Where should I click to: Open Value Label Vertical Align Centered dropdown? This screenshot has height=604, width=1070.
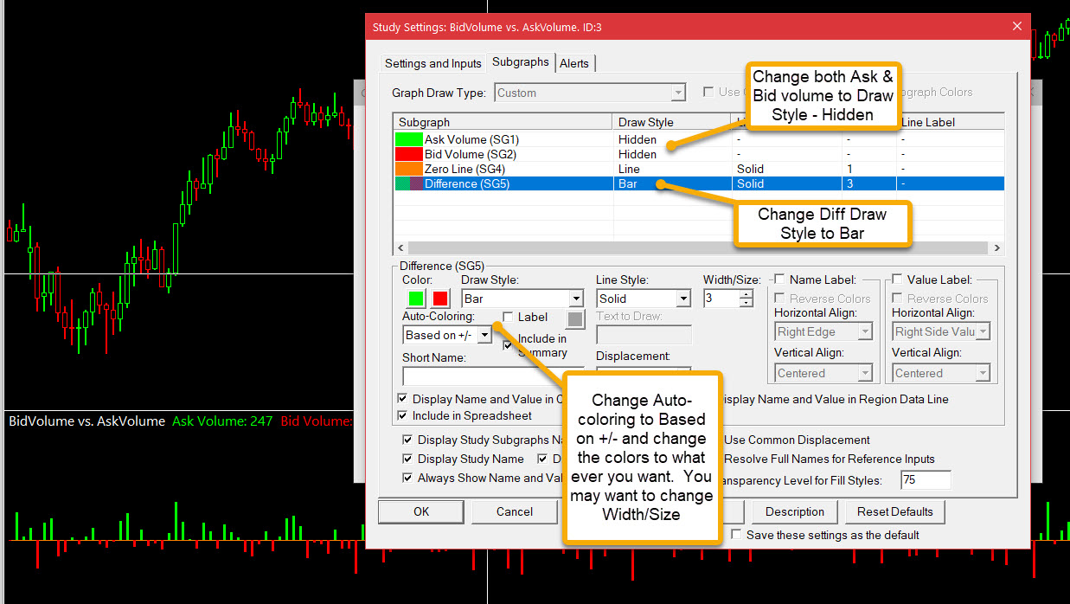pyautogui.click(x=941, y=373)
